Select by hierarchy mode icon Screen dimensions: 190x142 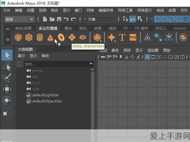[x=125, y=19]
